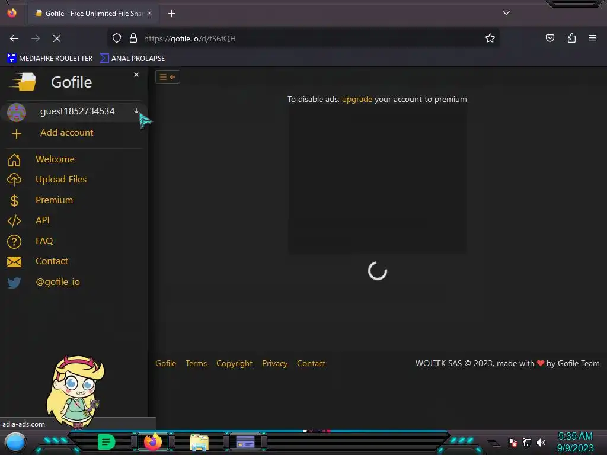Open File Explorer from the taskbar
This screenshot has width=607, height=455.
pyautogui.click(x=199, y=443)
